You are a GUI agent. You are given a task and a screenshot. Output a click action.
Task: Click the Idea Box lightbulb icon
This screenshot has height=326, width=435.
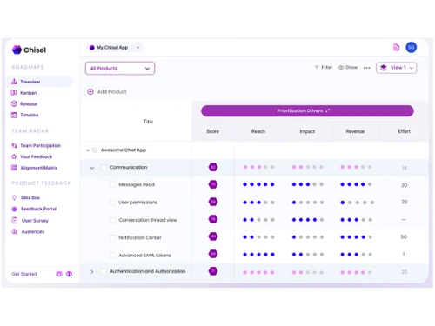pos(14,197)
